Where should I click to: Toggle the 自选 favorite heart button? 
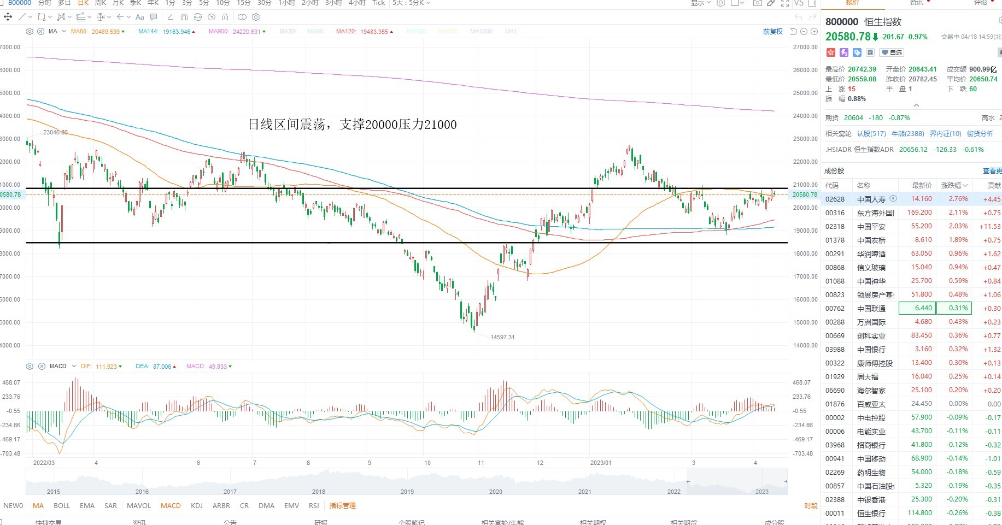click(x=892, y=52)
